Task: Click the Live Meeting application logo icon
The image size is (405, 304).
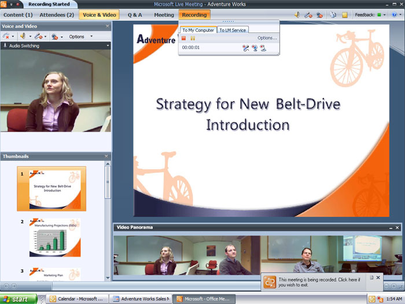Action: click(3, 4)
